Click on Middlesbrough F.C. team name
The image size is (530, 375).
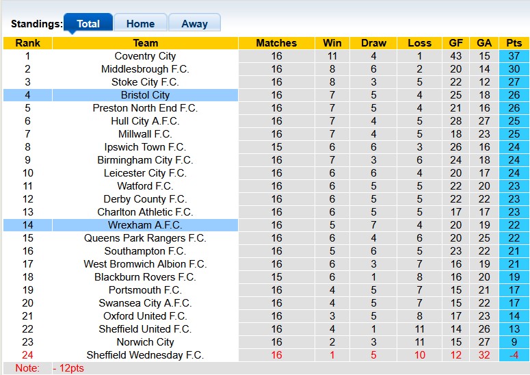pos(145,69)
